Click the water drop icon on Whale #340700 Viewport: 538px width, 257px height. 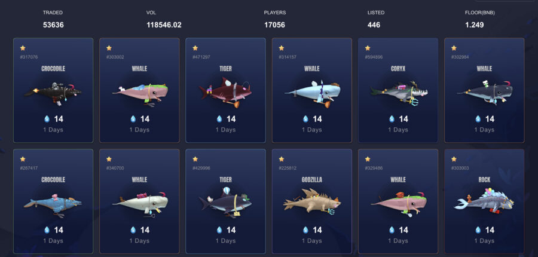pos(133,230)
